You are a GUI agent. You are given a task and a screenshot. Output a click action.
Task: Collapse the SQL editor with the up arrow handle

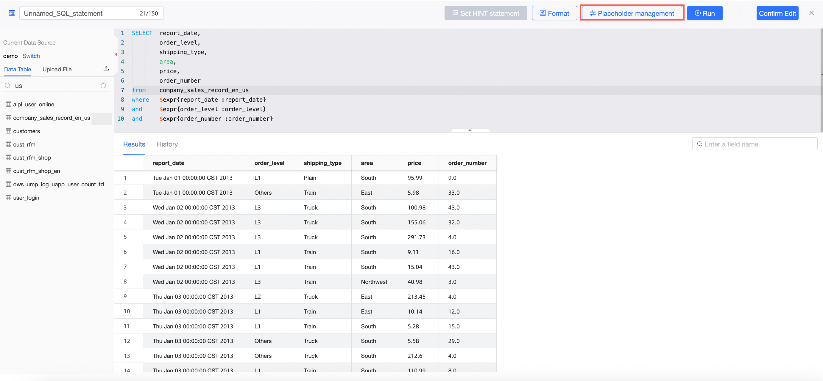tap(470, 130)
